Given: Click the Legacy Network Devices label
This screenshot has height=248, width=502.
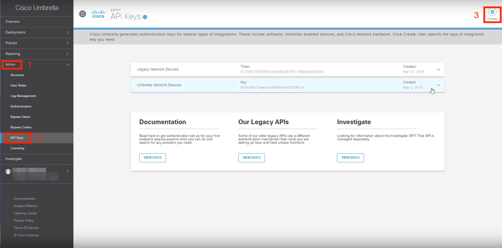Looking at the screenshot, I should pos(158,69).
